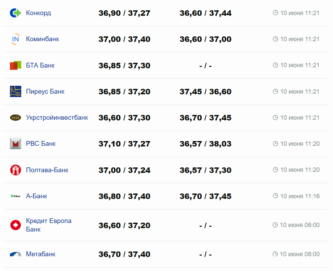Click the Полтава-Банк red logo icon

[15, 170]
